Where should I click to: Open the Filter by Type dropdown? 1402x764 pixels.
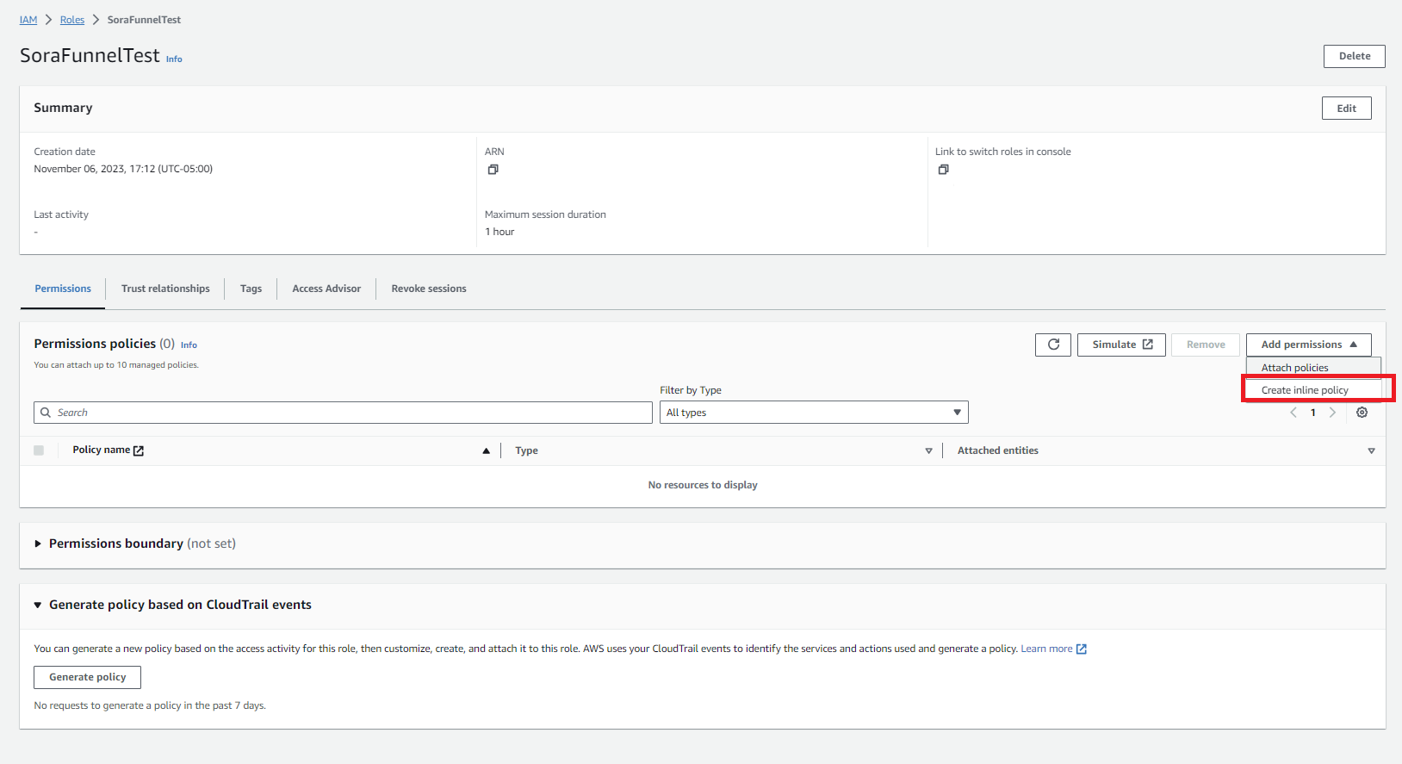[813, 413]
